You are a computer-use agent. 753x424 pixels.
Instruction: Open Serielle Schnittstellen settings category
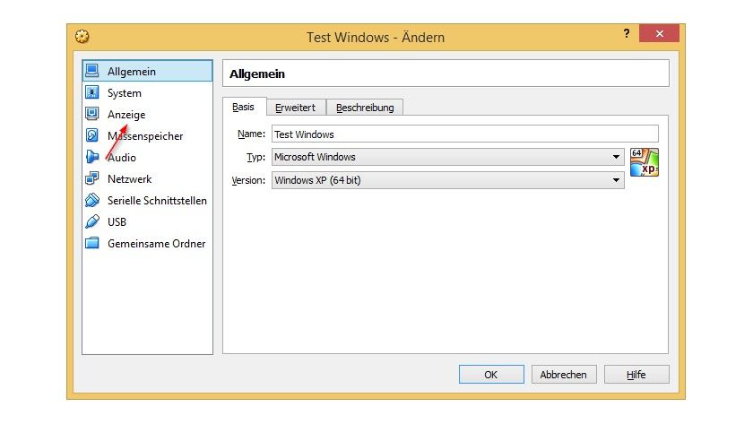tap(147, 201)
